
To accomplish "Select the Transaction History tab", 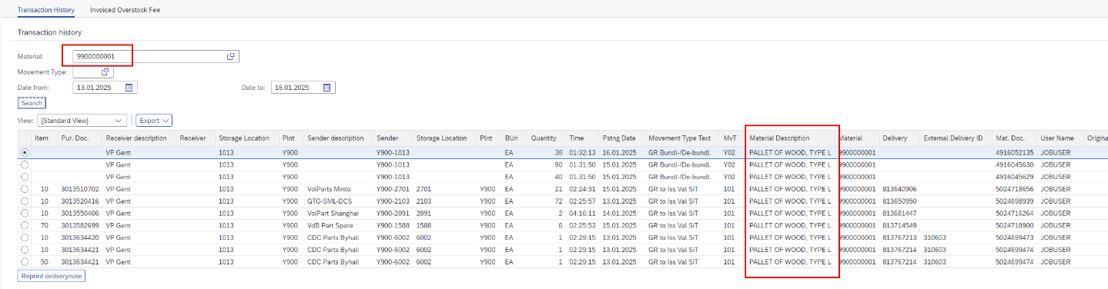I will (x=45, y=10).
